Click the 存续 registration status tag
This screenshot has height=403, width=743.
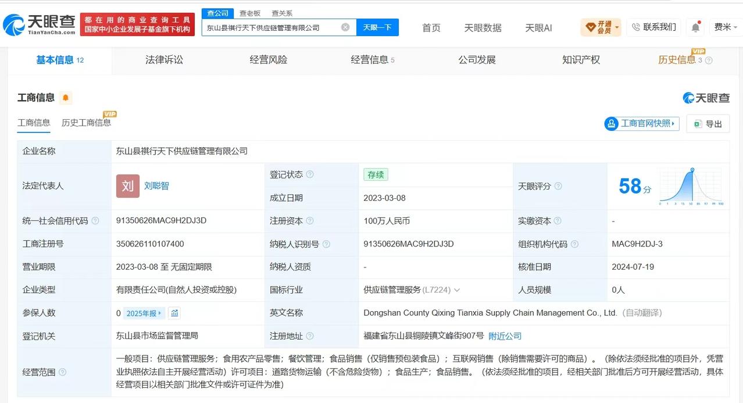[376, 174]
